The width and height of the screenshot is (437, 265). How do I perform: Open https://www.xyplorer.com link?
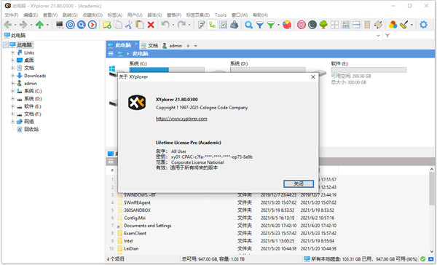[x=181, y=119]
